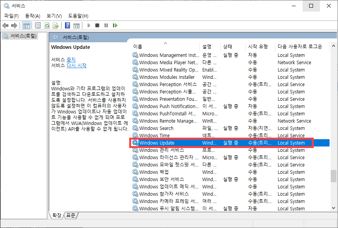Click the scrollbar down arrow
Screen dimensions: 338x228
coord(333,208)
